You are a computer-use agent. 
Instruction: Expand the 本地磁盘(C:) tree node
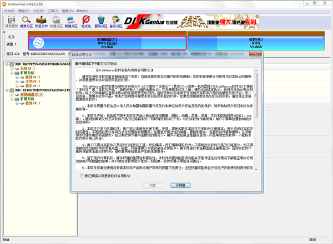coord(11,94)
